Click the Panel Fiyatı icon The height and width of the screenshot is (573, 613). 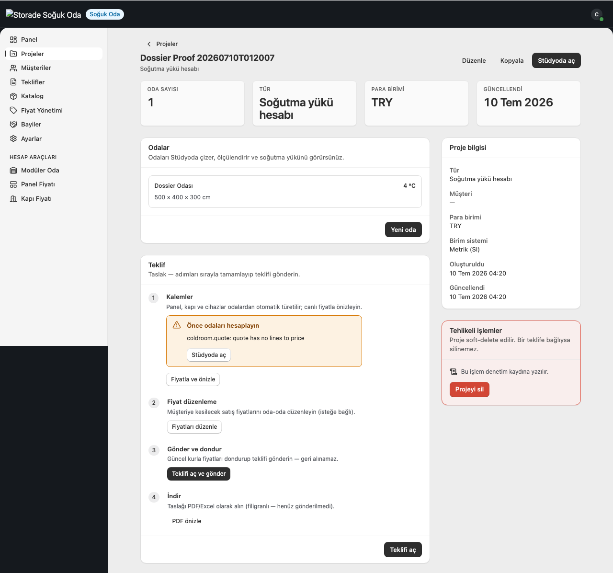click(x=13, y=184)
